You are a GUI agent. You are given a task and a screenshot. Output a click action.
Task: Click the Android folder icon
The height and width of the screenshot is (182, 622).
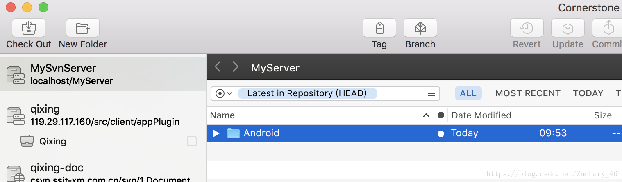tap(234, 133)
